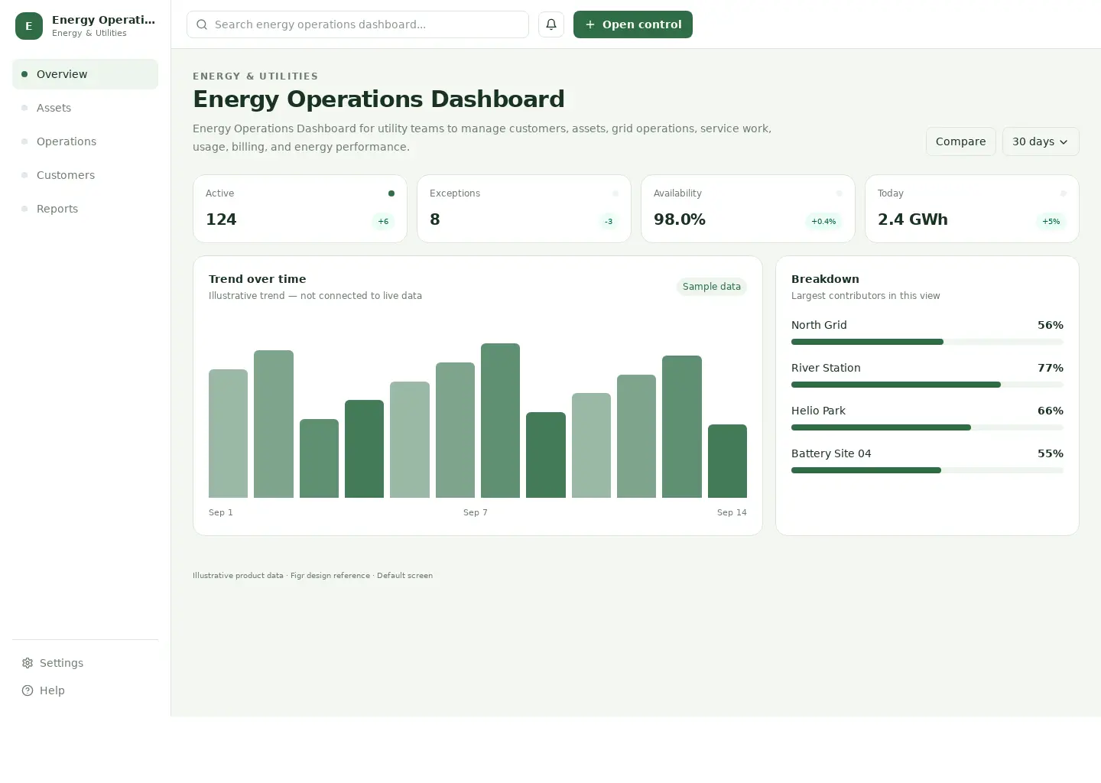Click the 77% value for River Station

[x=1051, y=368]
